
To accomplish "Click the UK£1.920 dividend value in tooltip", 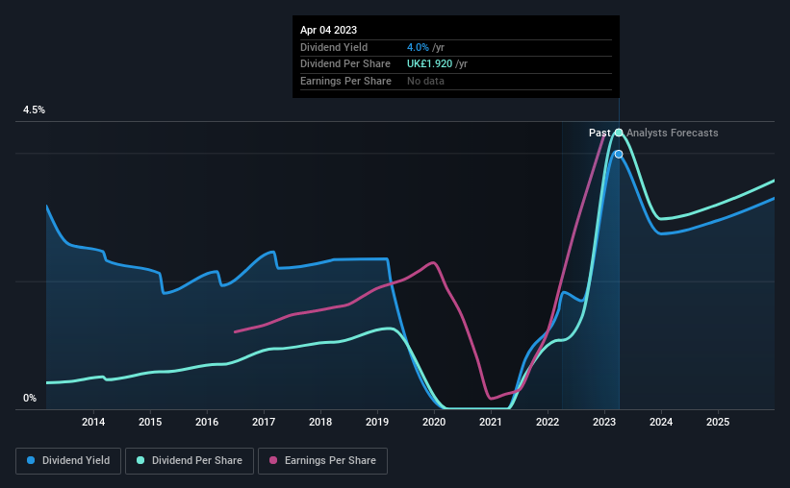I will click(x=430, y=64).
